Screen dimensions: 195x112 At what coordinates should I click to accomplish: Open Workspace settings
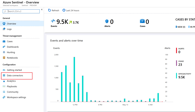16,97
